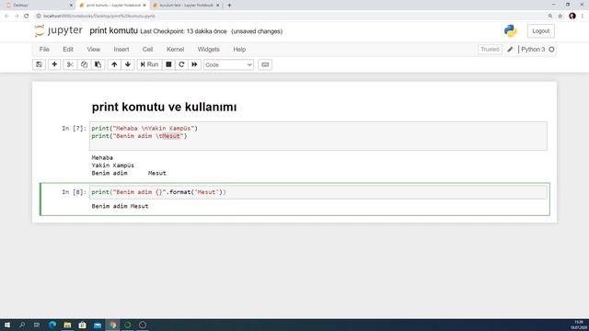Open the Mail app from the taskbar
Viewport: 589px width, 331px height.
[98, 325]
